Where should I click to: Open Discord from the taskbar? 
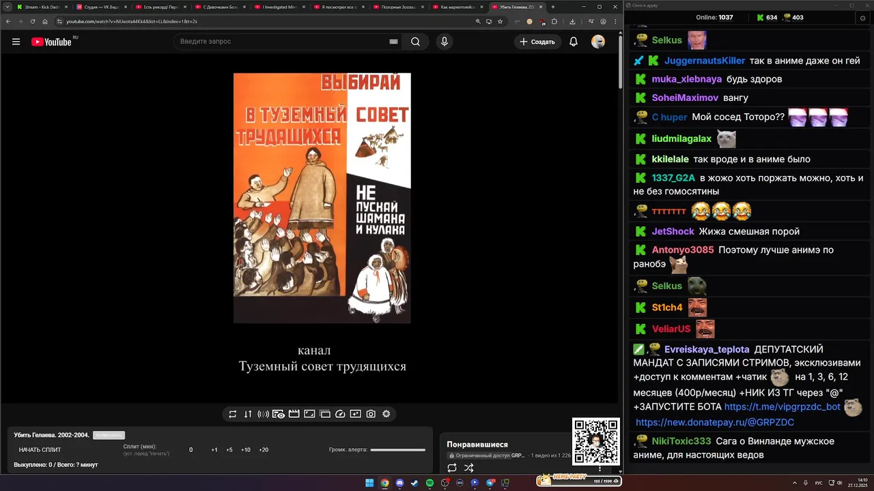point(399,483)
